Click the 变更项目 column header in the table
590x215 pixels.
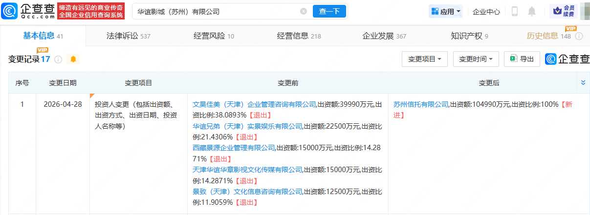(x=138, y=83)
